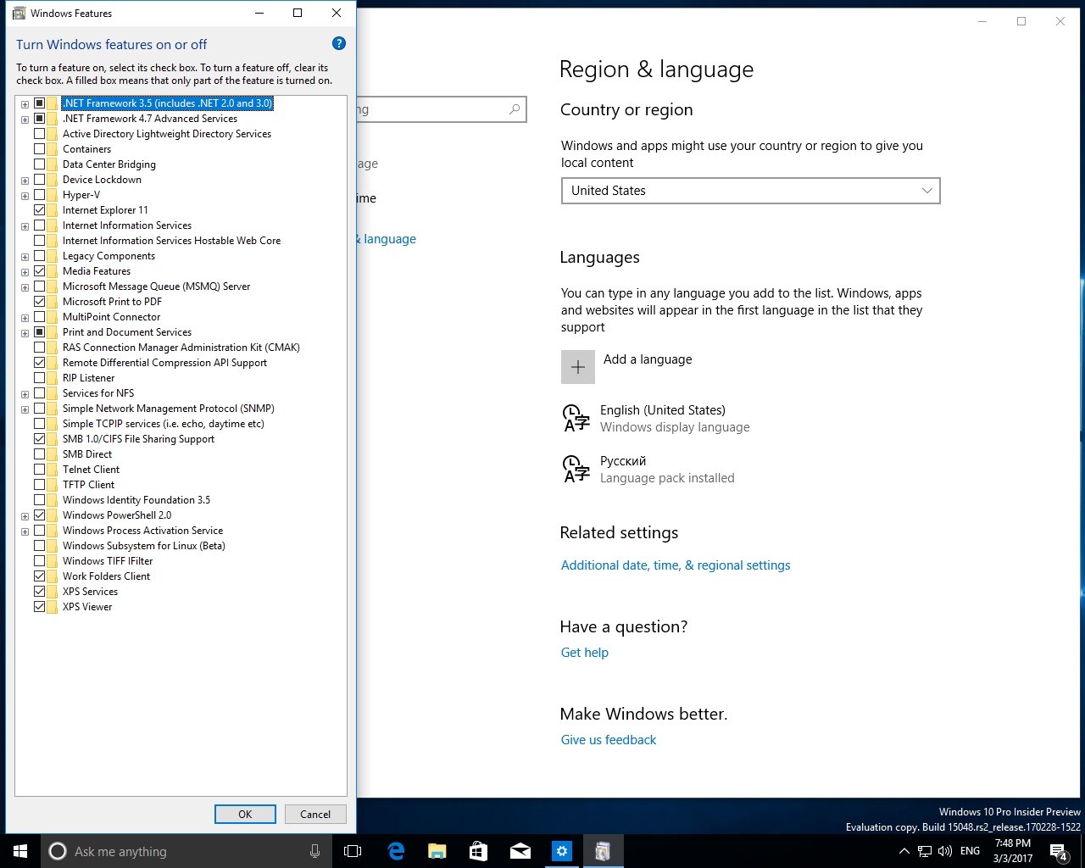Click Cancel in Windows Features
The height and width of the screenshot is (868, 1085).
pos(314,814)
